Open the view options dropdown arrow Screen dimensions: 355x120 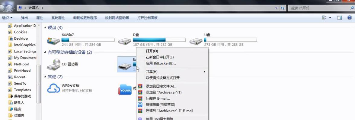tap(330, 18)
